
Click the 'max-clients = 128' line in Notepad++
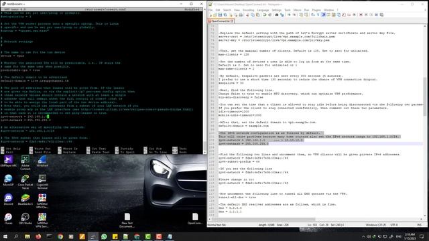click(x=234, y=54)
